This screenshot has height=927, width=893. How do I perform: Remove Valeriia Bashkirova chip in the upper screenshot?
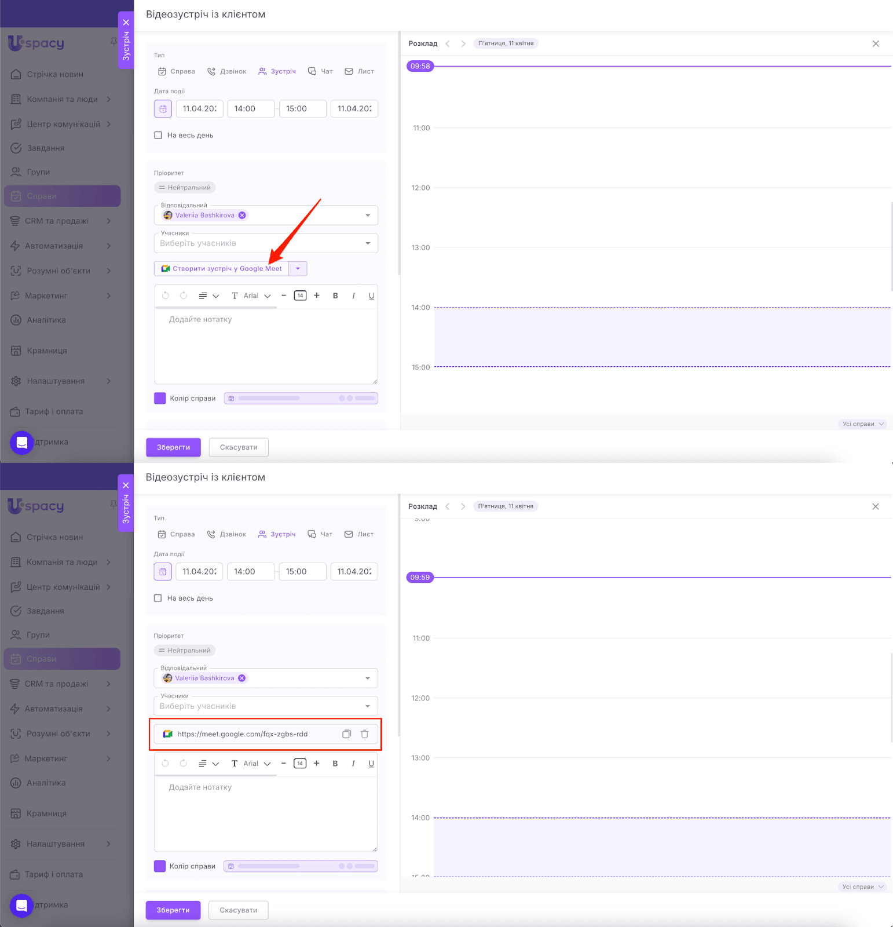click(x=242, y=216)
